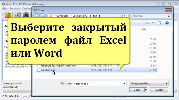Click the Cancel button
Viewport: 179px width, 100px height.
point(159,90)
